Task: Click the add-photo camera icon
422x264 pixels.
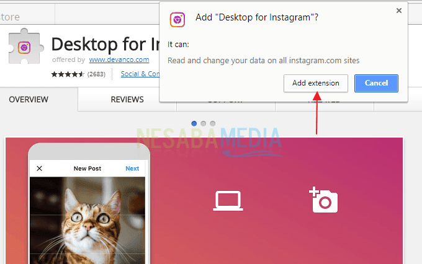Action: coord(323,200)
